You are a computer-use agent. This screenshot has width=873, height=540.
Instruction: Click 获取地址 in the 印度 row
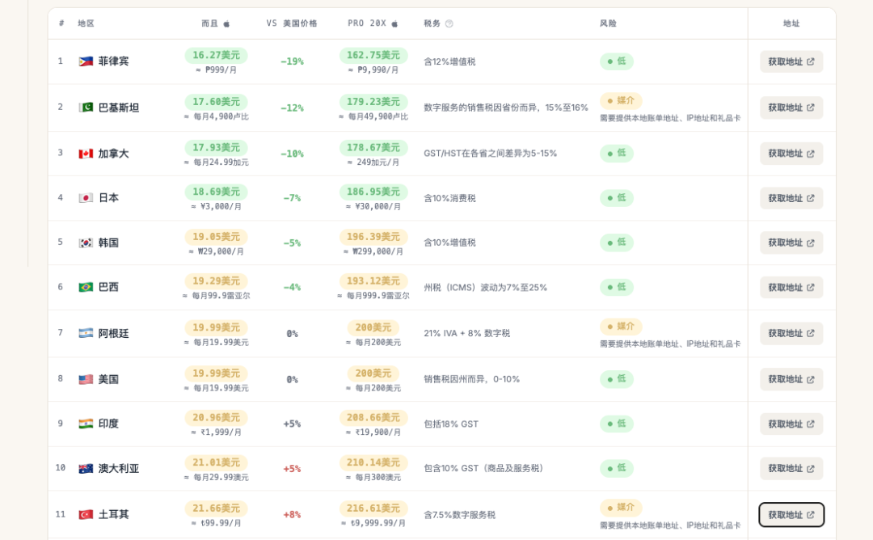click(x=791, y=424)
